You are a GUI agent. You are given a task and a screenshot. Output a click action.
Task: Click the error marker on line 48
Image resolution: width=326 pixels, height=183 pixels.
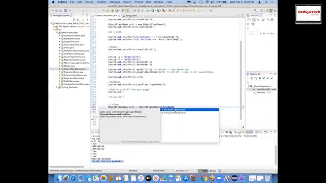point(92,107)
